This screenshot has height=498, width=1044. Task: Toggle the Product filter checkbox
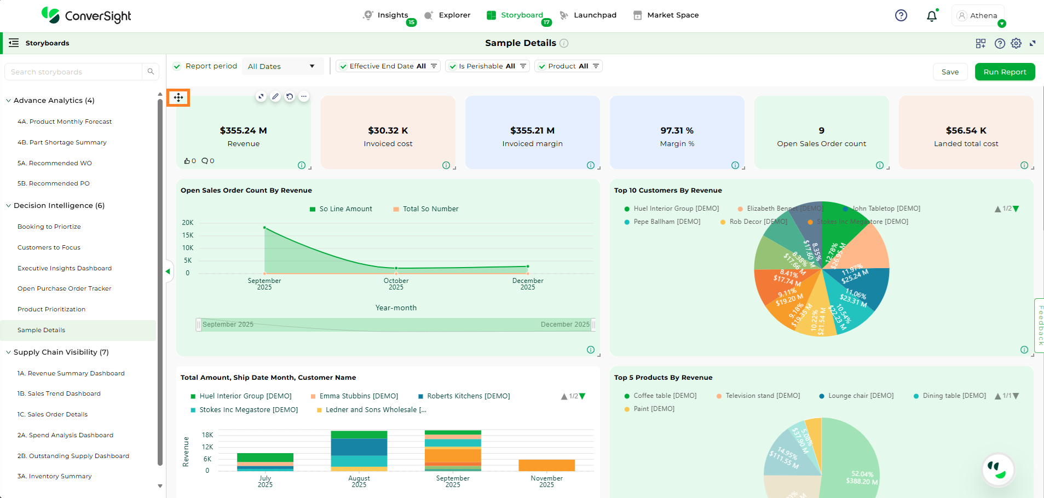tap(542, 66)
